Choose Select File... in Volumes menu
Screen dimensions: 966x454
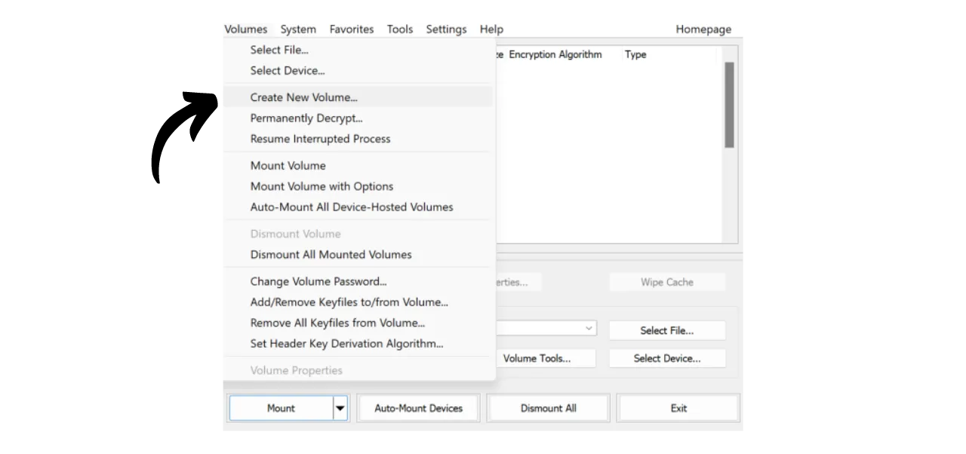click(358, 50)
